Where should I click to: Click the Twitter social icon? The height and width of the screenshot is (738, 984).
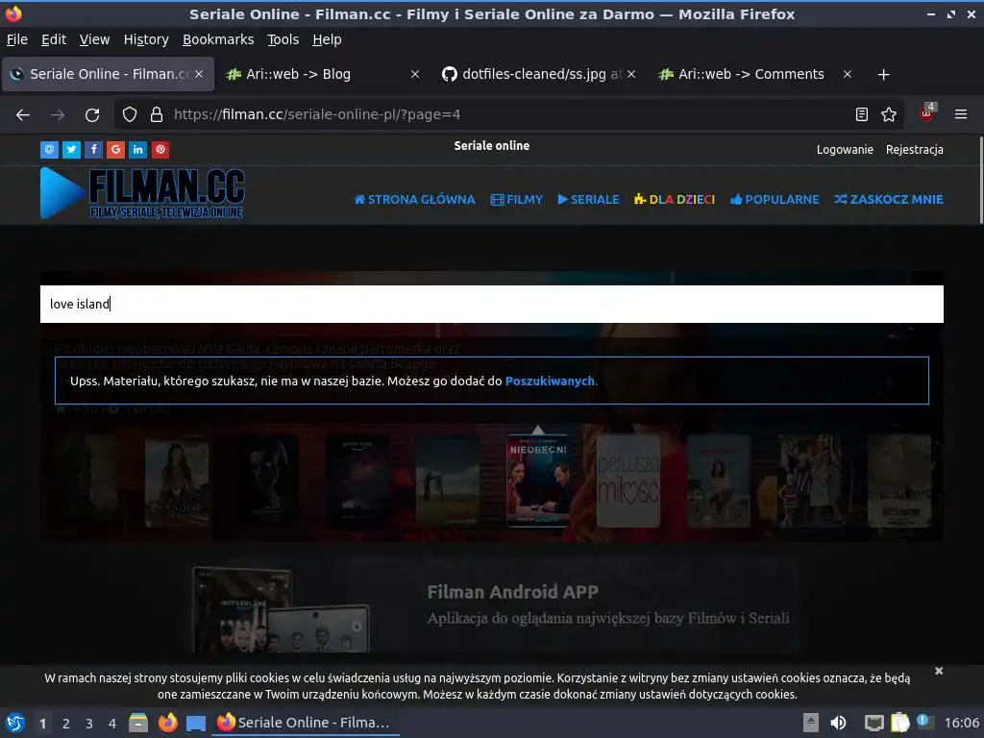71,149
